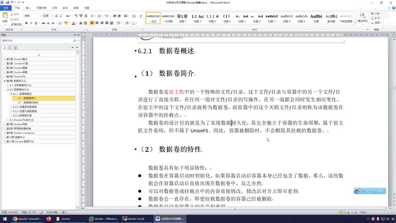Switch to the 引用 (References) tab

tap(55, 8)
